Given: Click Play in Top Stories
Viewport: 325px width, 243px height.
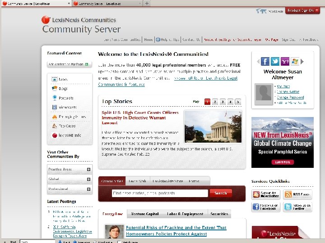Looking at the screenshot, I should 196,101.
